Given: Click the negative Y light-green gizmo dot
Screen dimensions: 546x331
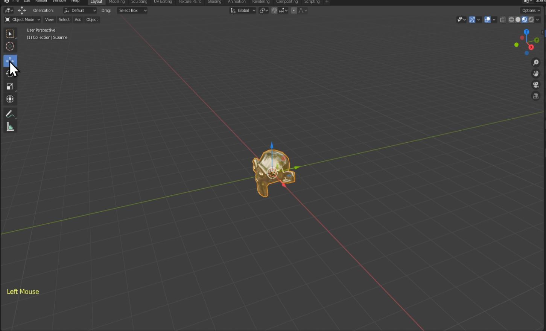Looking at the screenshot, I should (x=516, y=45).
